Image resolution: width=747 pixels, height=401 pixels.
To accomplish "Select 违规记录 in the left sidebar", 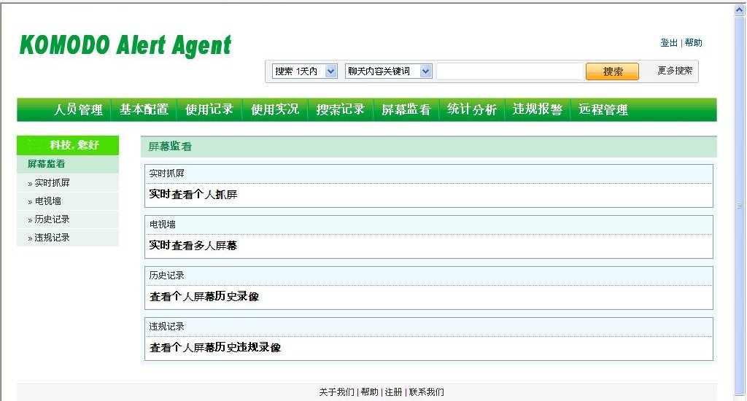I will click(52, 237).
